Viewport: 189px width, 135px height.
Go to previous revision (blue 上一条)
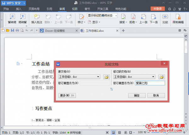point(143,19)
